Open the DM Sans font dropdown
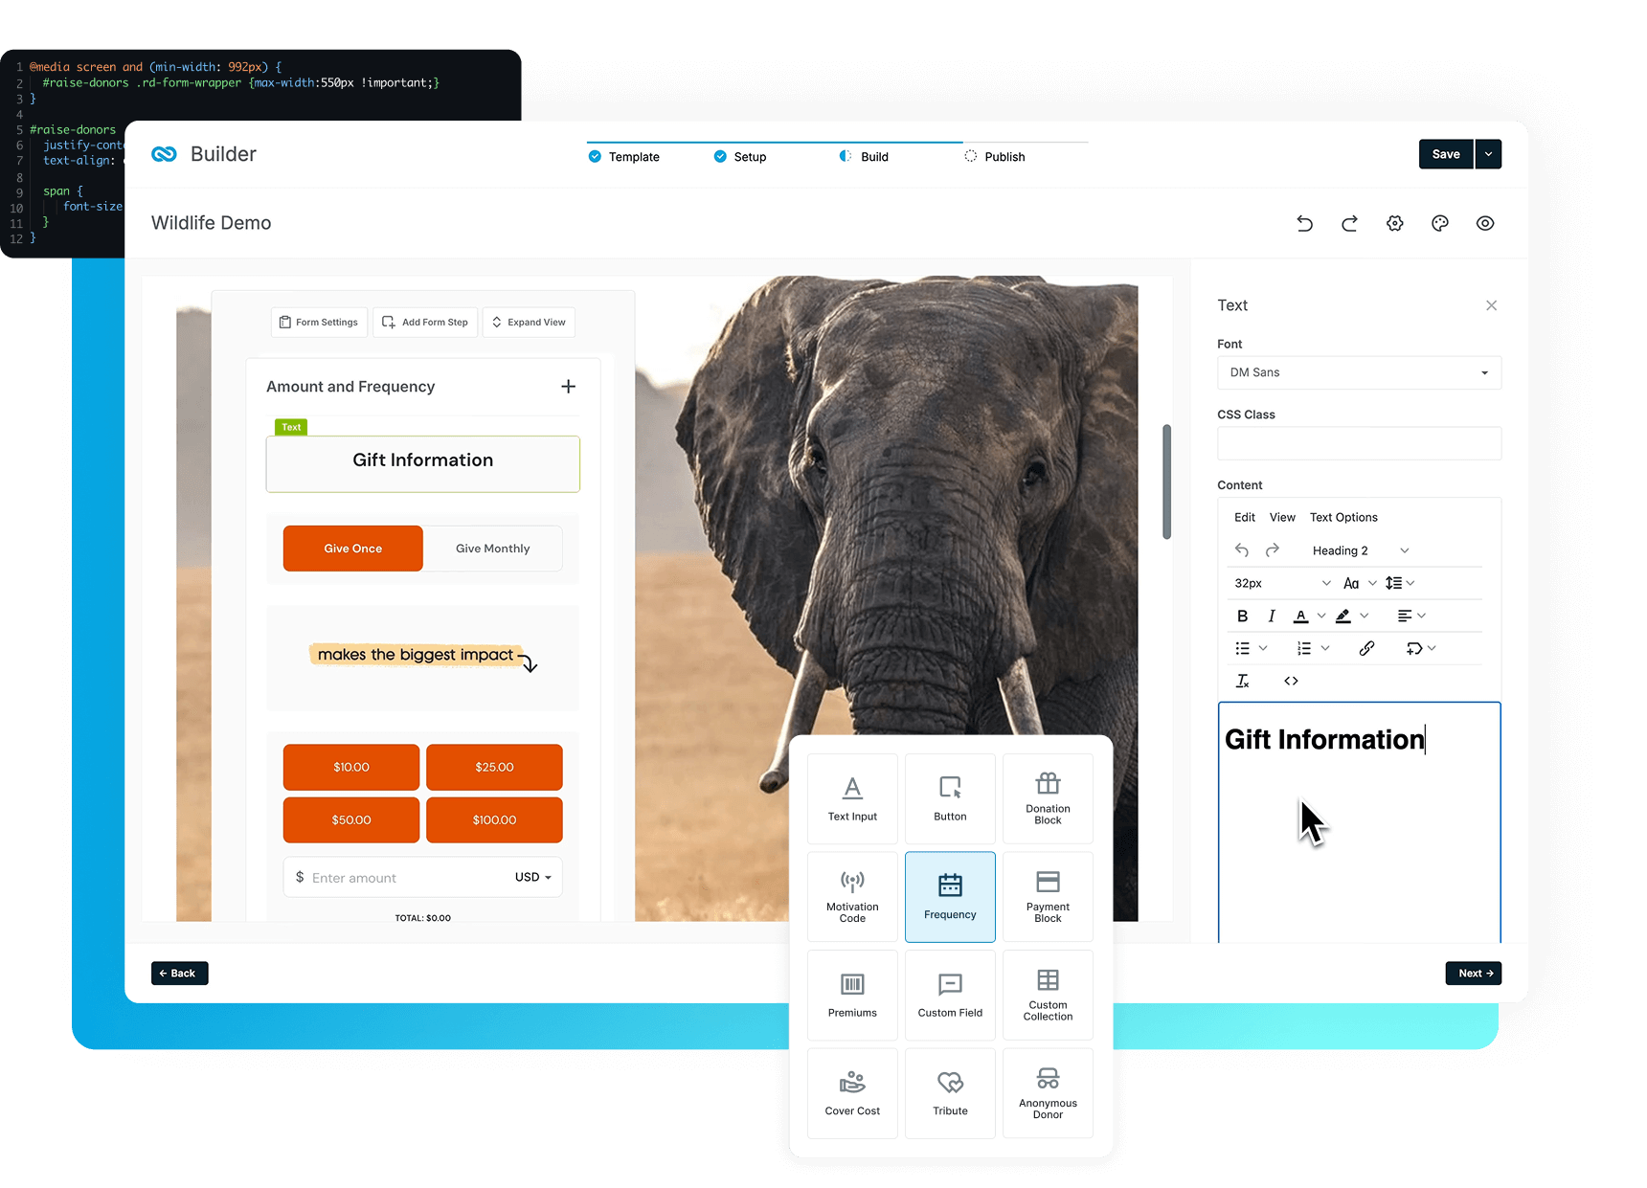Image resolution: width=1647 pixels, height=1188 pixels. tap(1358, 372)
